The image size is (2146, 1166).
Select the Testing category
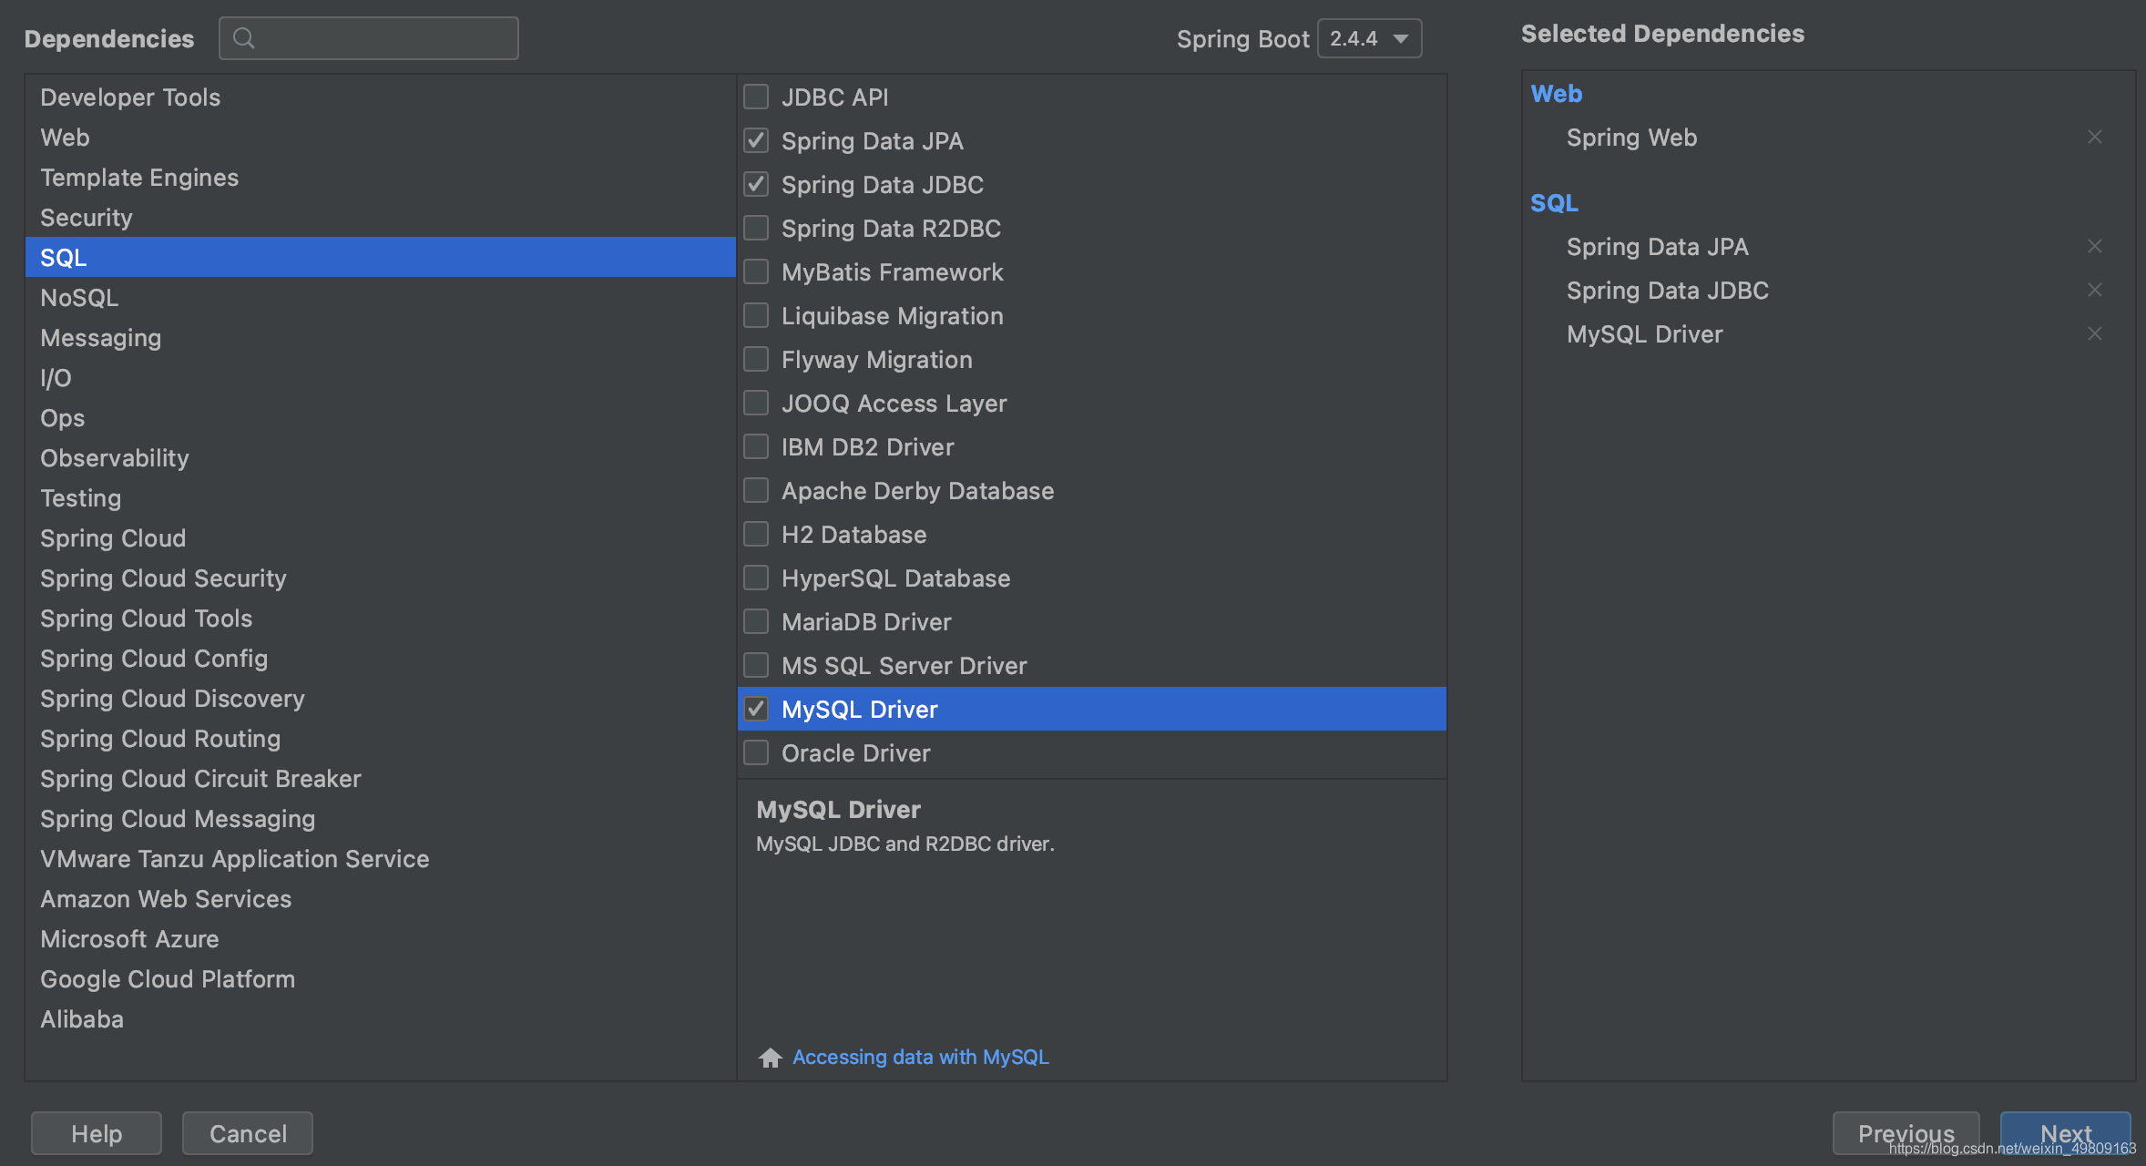[380, 497]
